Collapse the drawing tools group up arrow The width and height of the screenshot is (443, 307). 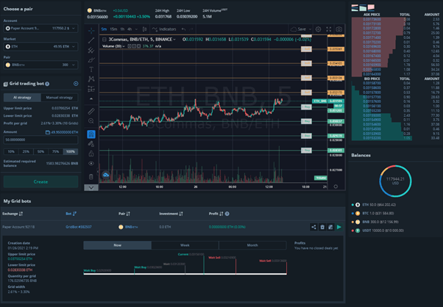(x=91, y=99)
